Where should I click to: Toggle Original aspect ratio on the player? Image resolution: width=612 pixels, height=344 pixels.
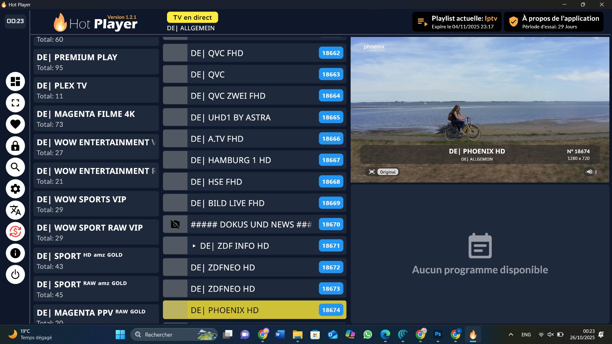pyautogui.click(x=387, y=172)
